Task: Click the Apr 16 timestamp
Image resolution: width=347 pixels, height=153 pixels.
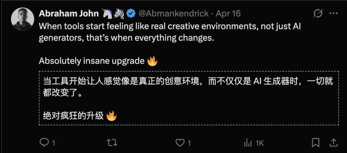Action: click(x=228, y=14)
